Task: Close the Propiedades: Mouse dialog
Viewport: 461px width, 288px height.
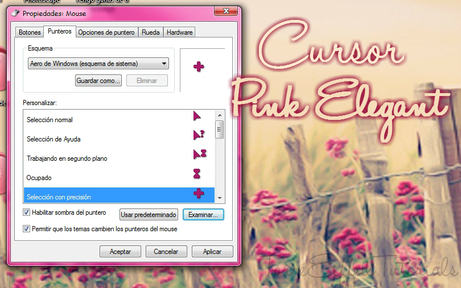Action: pyautogui.click(x=226, y=11)
